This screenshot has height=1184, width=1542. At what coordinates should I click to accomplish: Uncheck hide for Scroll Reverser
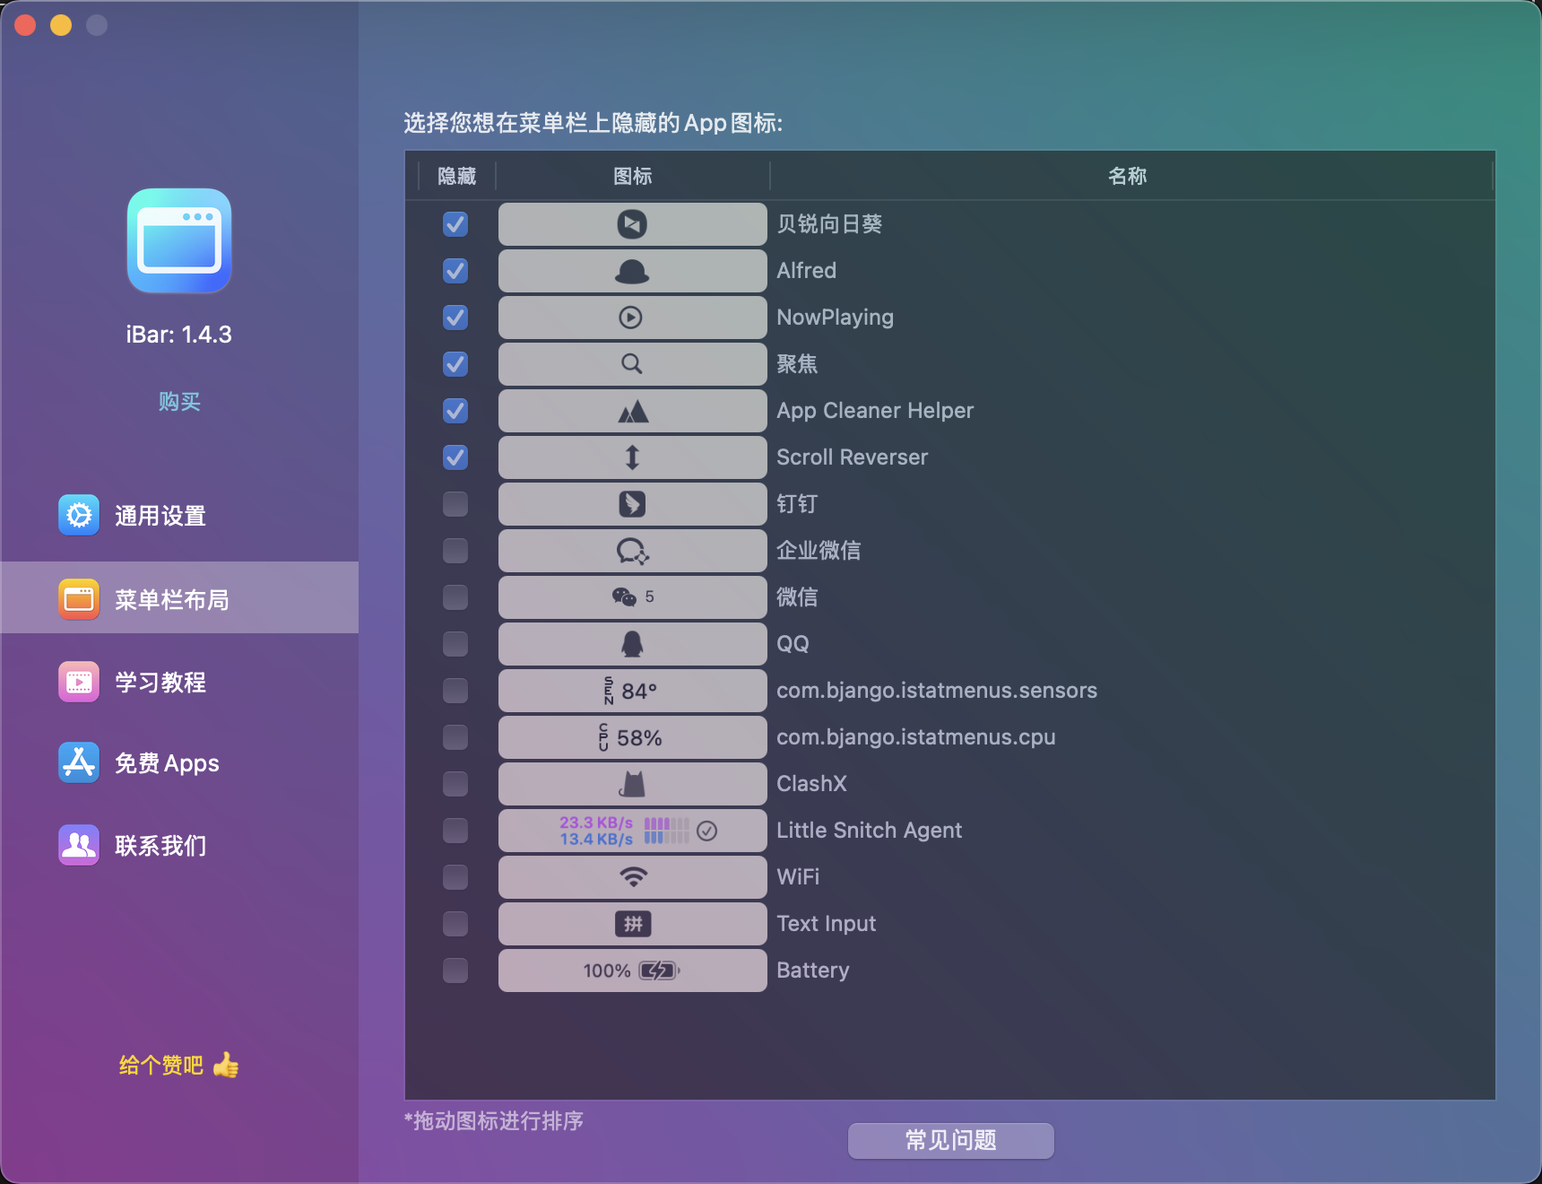click(455, 457)
